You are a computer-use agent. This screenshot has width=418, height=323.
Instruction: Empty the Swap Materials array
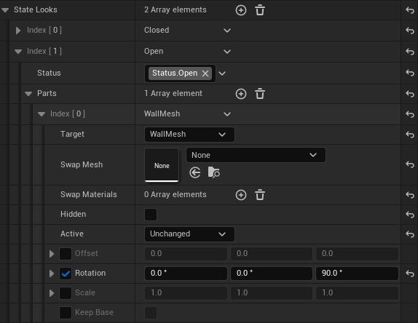tap(260, 195)
